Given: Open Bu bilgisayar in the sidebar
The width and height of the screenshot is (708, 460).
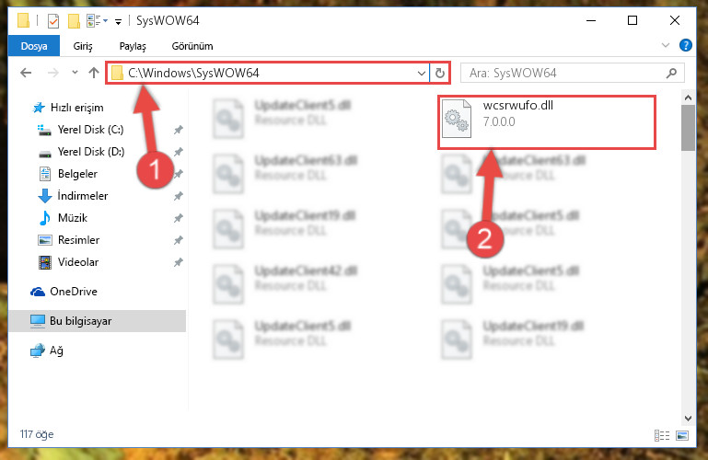Looking at the screenshot, I should point(97,321).
